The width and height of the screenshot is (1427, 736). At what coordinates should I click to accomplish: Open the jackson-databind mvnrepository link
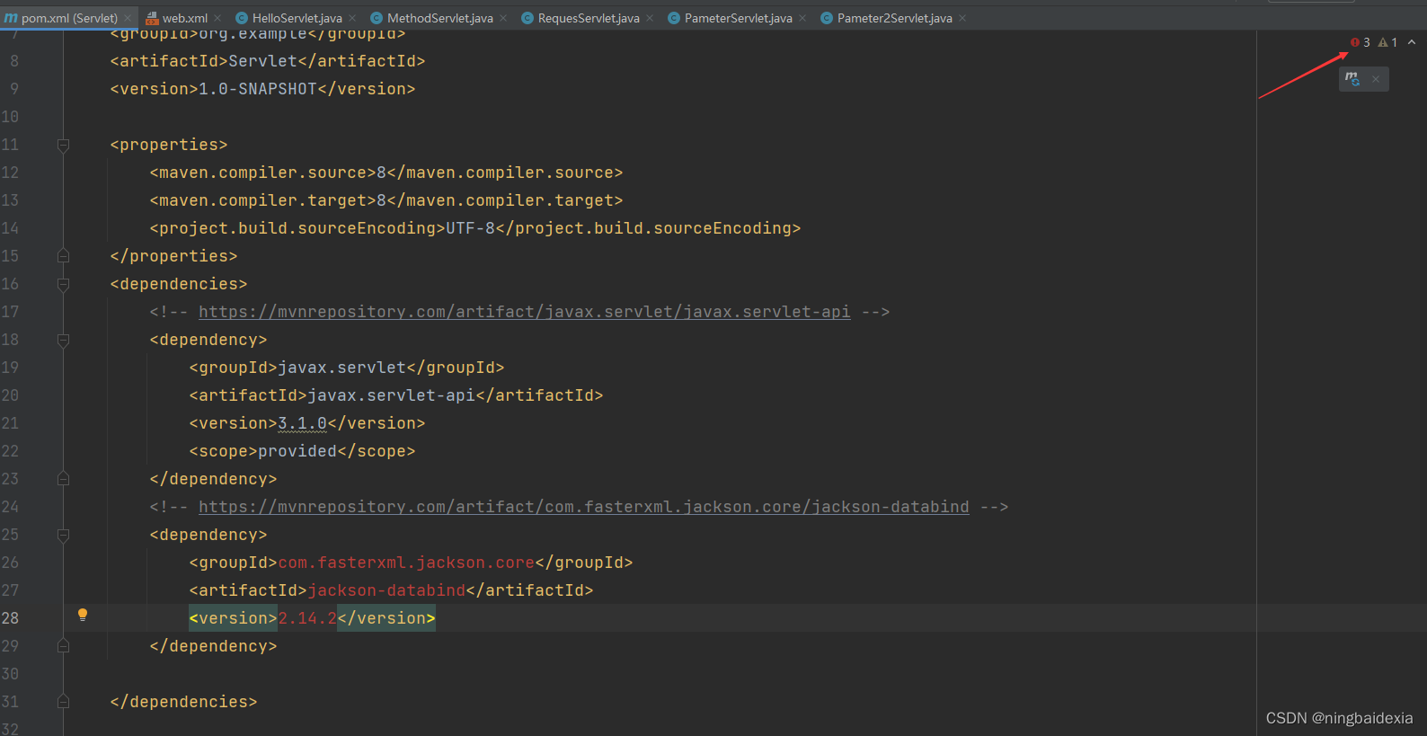point(584,507)
